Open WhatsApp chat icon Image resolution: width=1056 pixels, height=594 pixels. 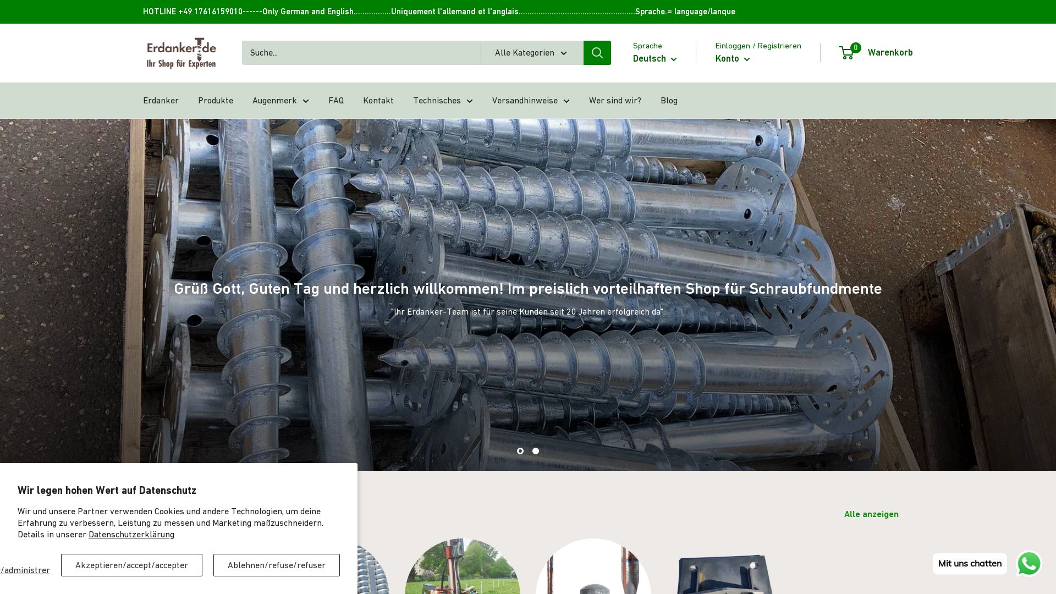pyautogui.click(x=1028, y=564)
